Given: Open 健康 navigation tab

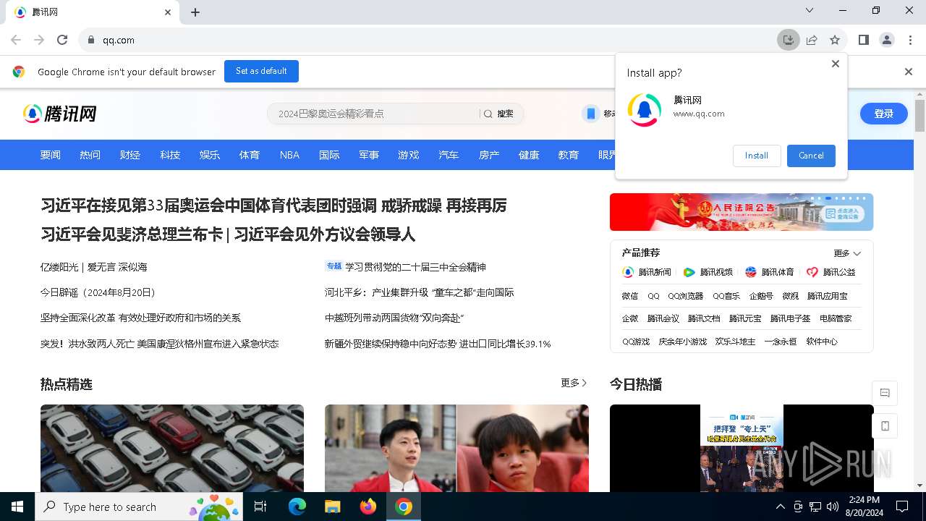Looking at the screenshot, I should [529, 155].
